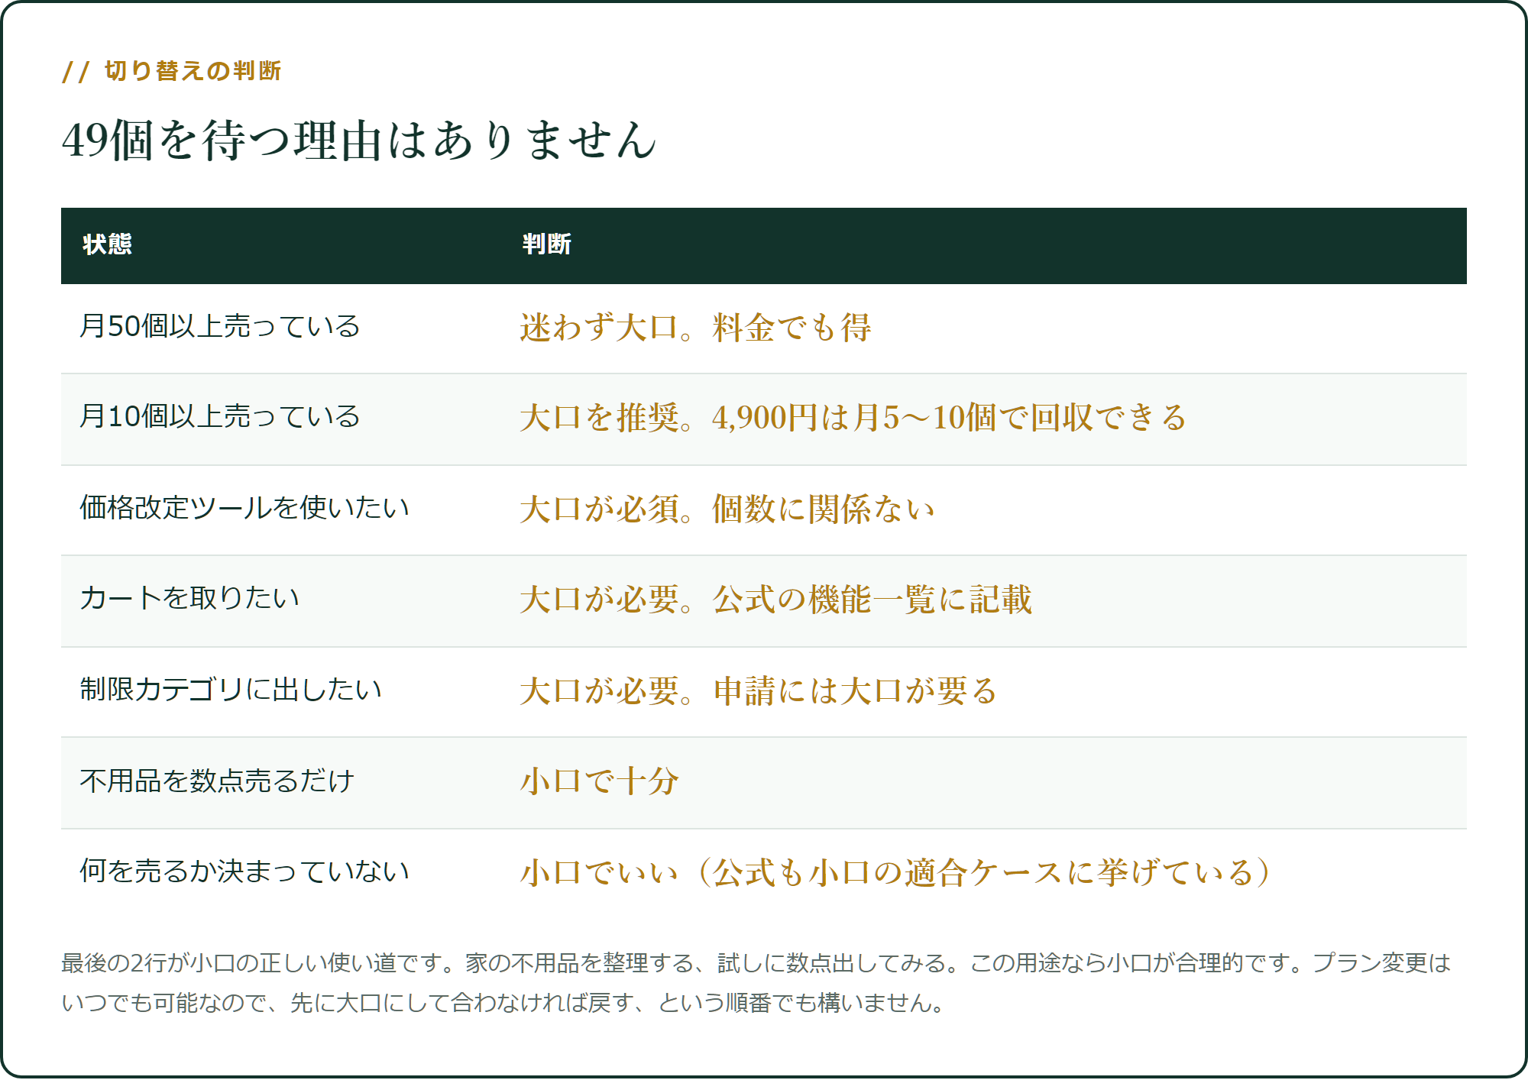
Task: Click the text '大口を推奨。4,900円は月5〜10個で回収できる'
Action: tap(853, 418)
